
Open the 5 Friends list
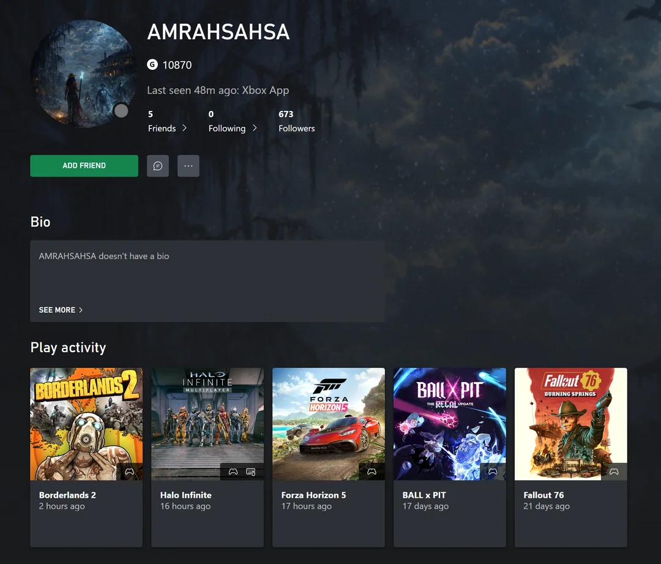pos(161,121)
